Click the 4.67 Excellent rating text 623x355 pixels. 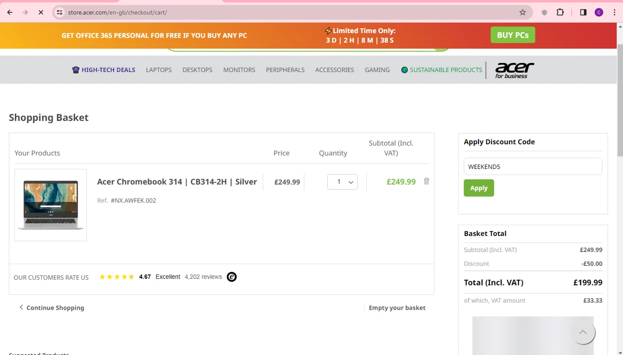click(159, 277)
